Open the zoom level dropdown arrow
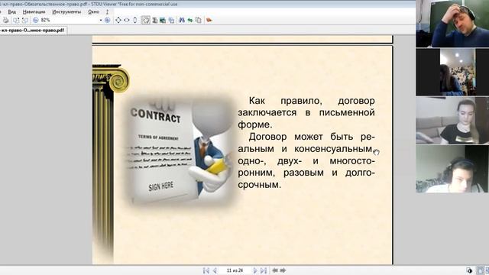The height and width of the screenshot is (275, 489). click(101, 21)
